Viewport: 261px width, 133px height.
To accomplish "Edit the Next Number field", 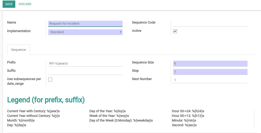I will 210,80.
